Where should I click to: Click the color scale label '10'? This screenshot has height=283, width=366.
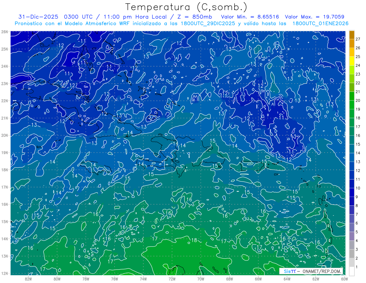[358, 188]
